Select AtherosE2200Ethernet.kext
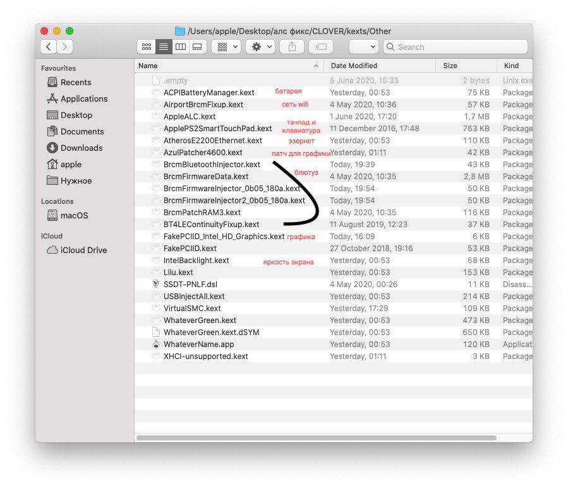This screenshot has height=489, width=568. (333, 140)
